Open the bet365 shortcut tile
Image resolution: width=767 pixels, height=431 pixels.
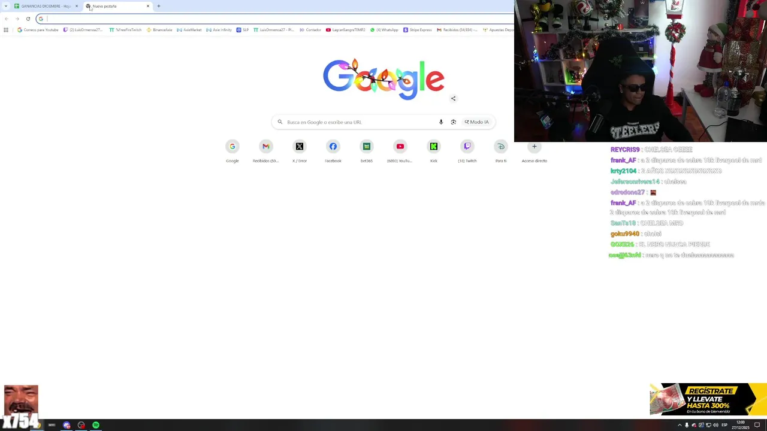pyautogui.click(x=367, y=151)
